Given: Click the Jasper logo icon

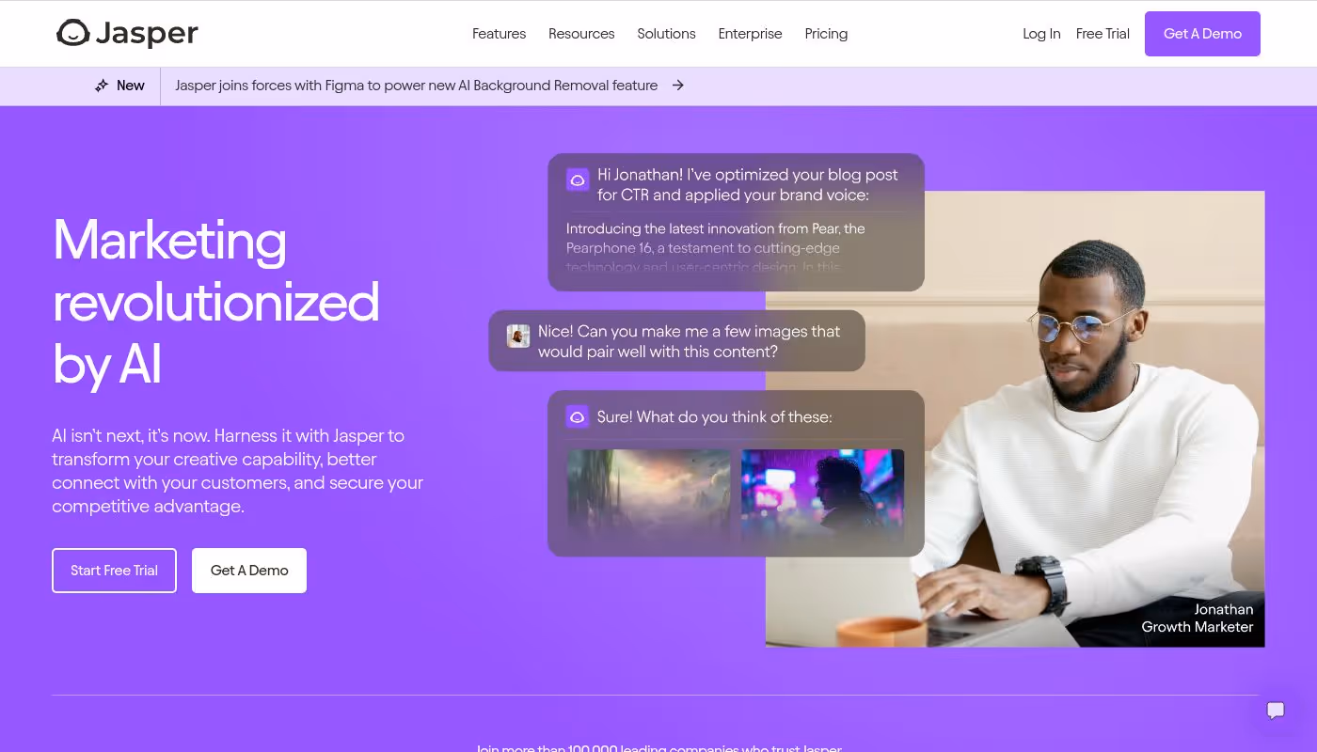Looking at the screenshot, I should [x=72, y=33].
